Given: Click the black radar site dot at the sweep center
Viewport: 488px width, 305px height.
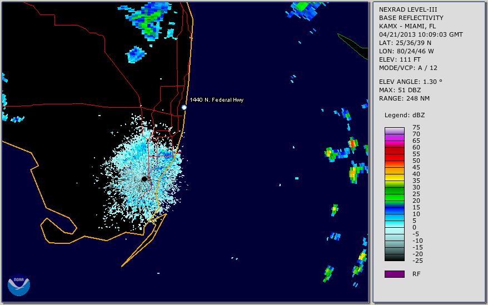Looking at the screenshot, I should pos(145,179).
